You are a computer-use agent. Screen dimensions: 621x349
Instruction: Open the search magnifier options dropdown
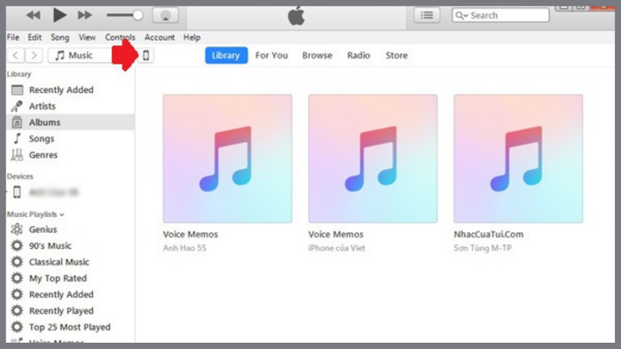461,15
